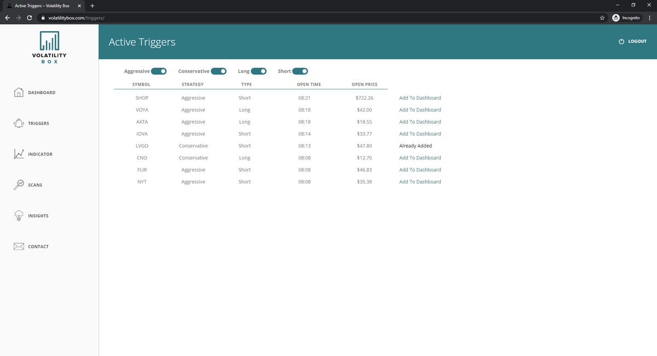657x356 pixels.
Task: Click the Active Triggers page heading
Action: pos(142,42)
